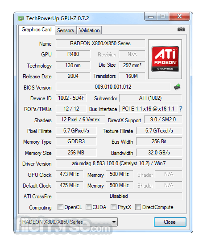Click the BIOS save chip icon

point(177,87)
